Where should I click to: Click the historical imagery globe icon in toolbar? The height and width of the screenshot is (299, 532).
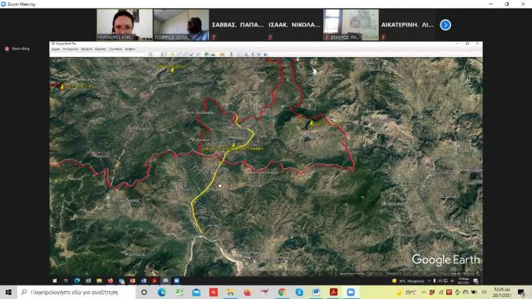click(207, 54)
